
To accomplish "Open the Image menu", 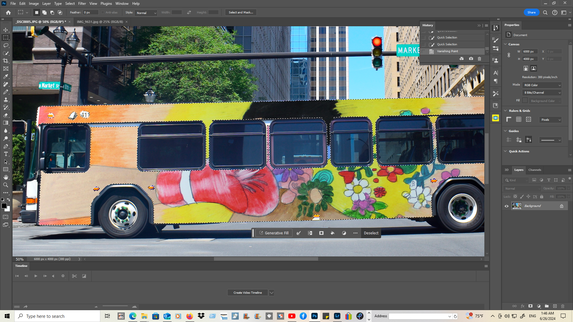I will [34, 4].
